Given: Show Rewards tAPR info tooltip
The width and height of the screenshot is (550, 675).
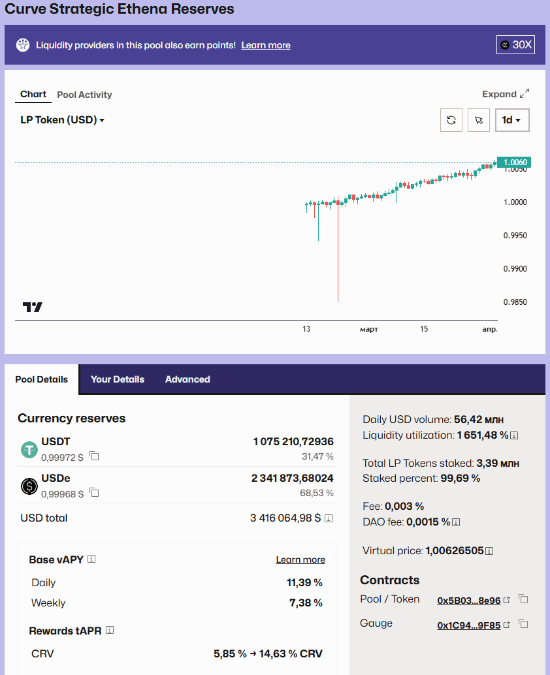Looking at the screenshot, I should pos(110,630).
